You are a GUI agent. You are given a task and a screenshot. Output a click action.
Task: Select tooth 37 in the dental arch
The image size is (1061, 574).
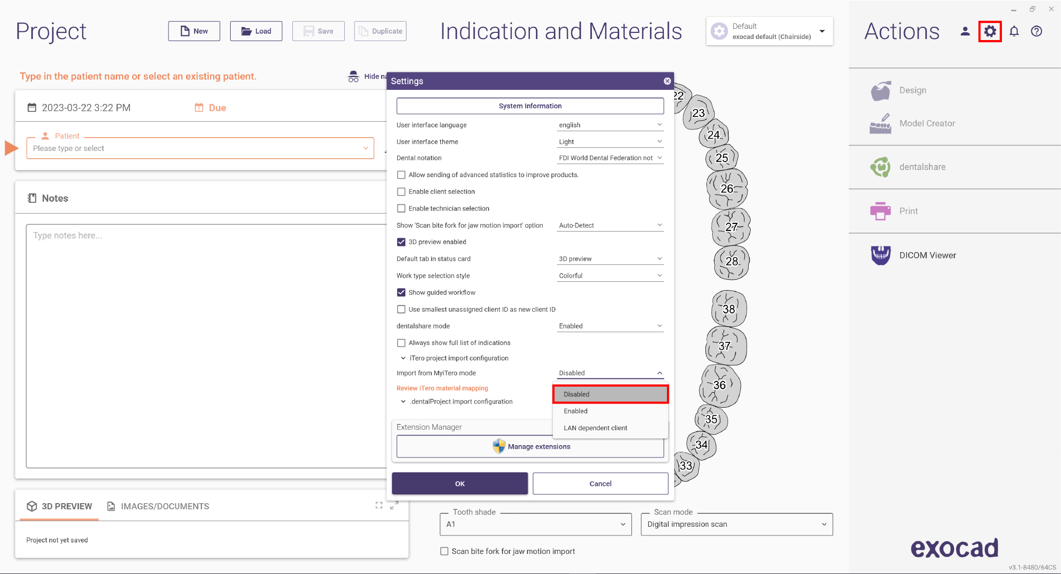tap(725, 346)
